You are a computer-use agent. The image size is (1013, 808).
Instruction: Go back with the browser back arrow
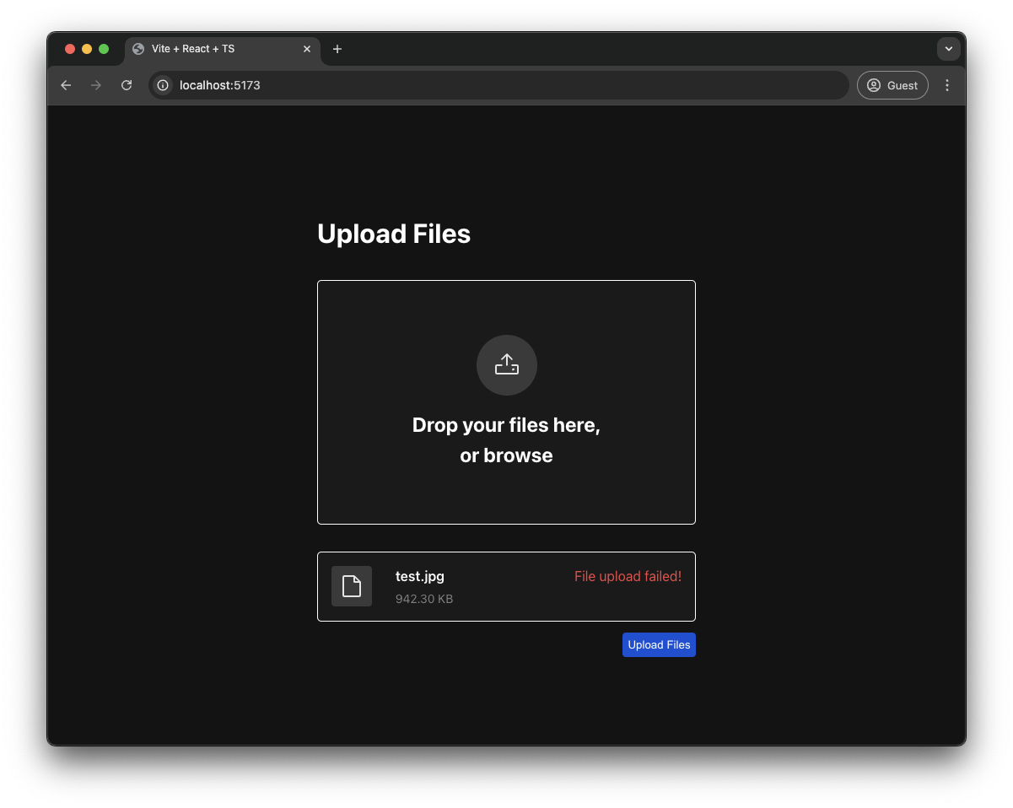[x=66, y=85]
